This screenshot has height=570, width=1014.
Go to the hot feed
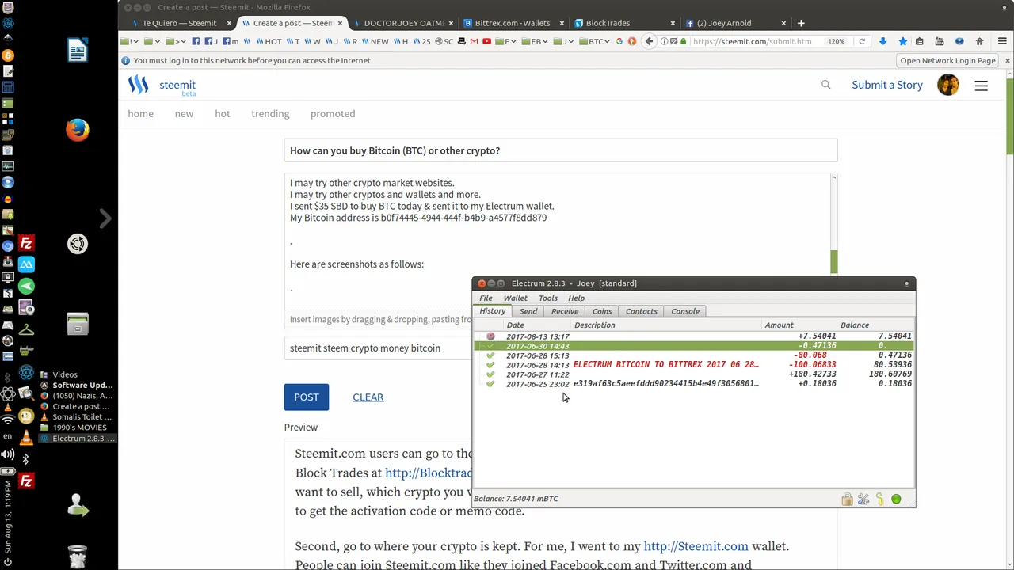223,114
